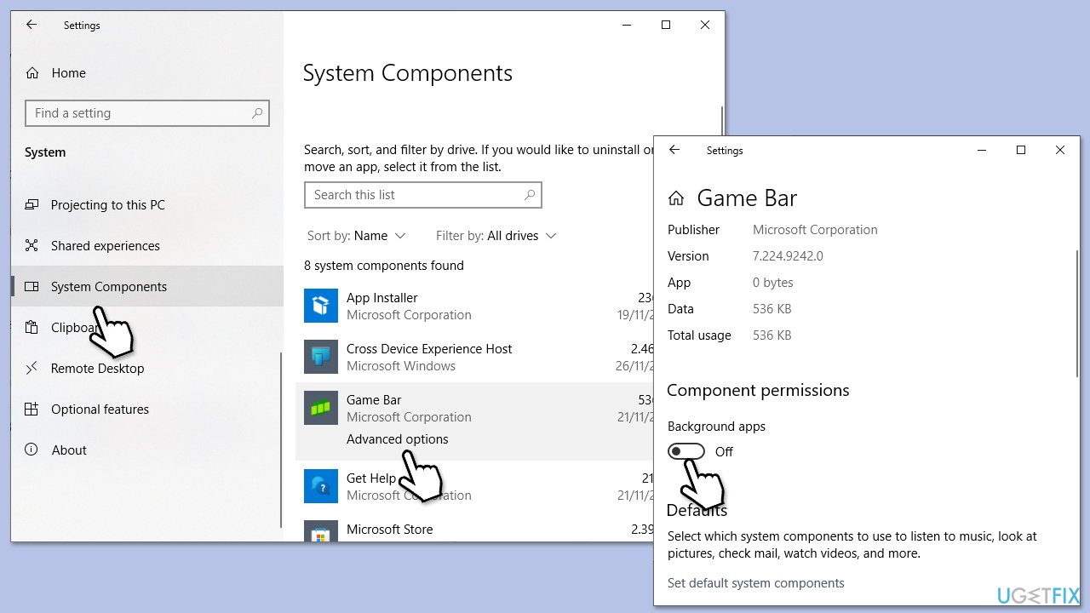
Task: Maximize the Game Bar Settings window
Action: point(1021,150)
